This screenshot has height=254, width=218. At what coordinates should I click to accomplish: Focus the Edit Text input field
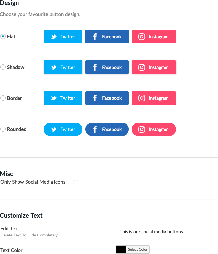tap(162, 232)
